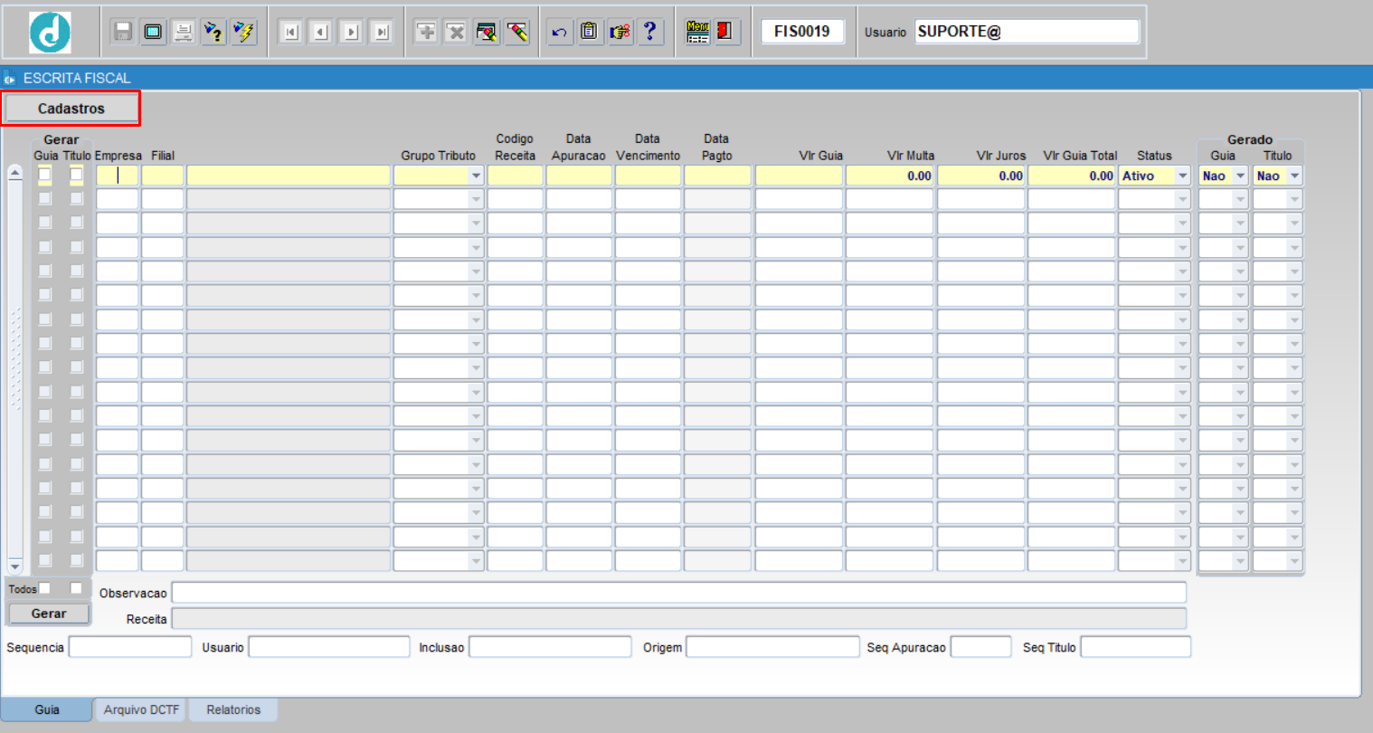Viewport: 1373px width, 733px height.
Task: Tick the Todos checkbox for Guia
Action: tap(45, 588)
